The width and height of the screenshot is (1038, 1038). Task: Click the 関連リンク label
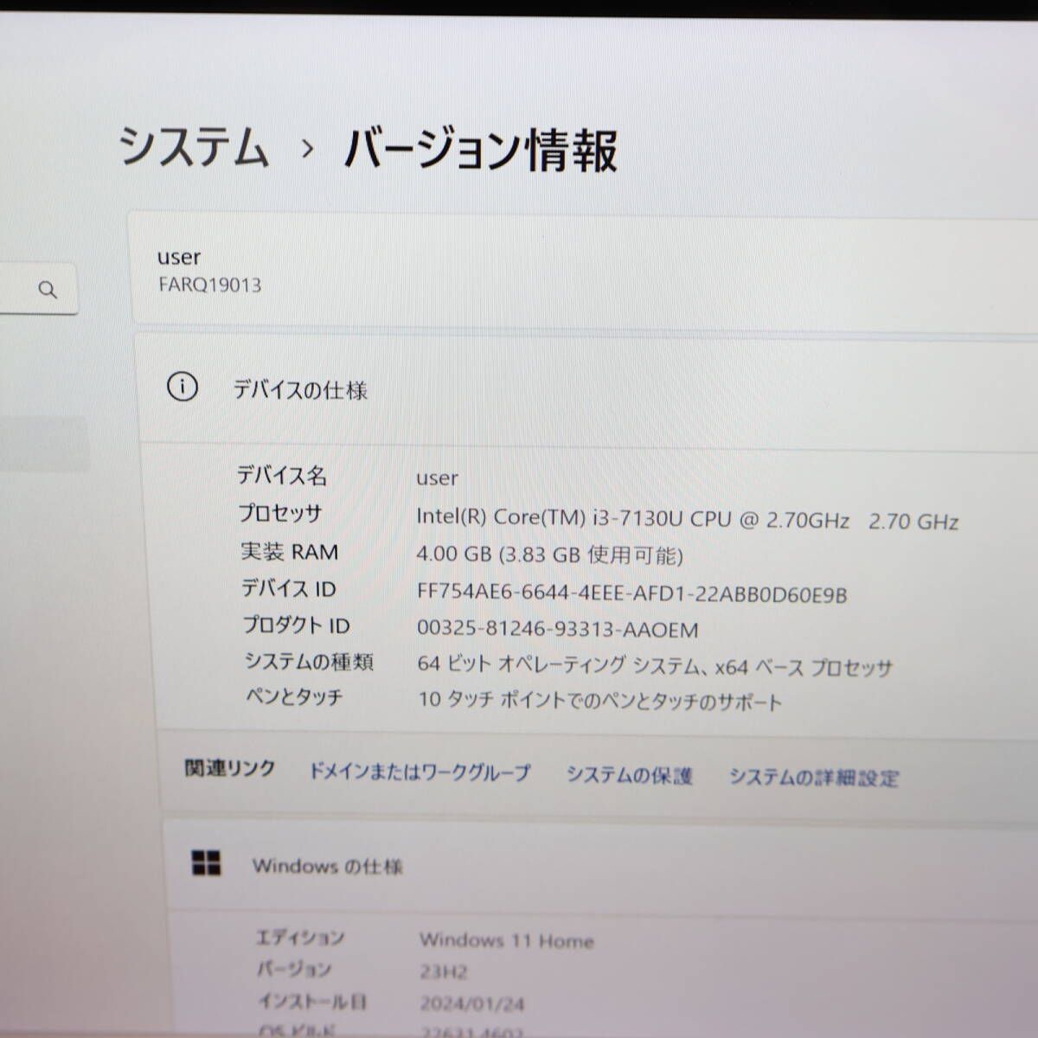pyautogui.click(x=229, y=768)
